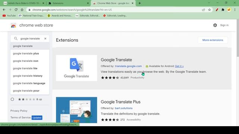Image resolution: width=239 pixels, height=134 pixels.
Task: Share this page via address bar icon
Action: (203, 10)
